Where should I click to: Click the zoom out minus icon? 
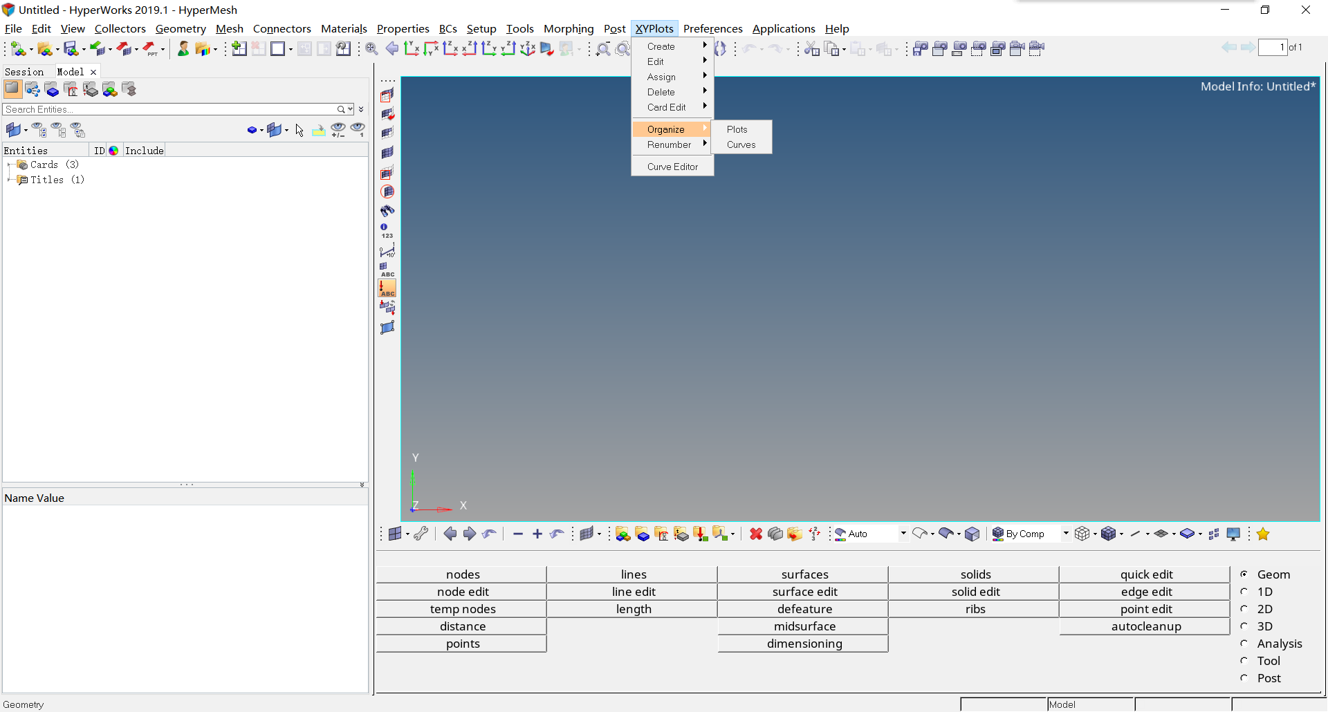tap(518, 534)
